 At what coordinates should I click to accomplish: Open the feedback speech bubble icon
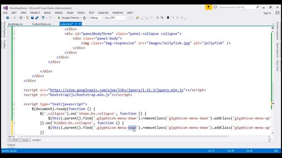pos(215,7)
